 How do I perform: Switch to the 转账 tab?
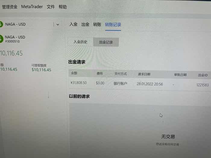click(x=97, y=24)
